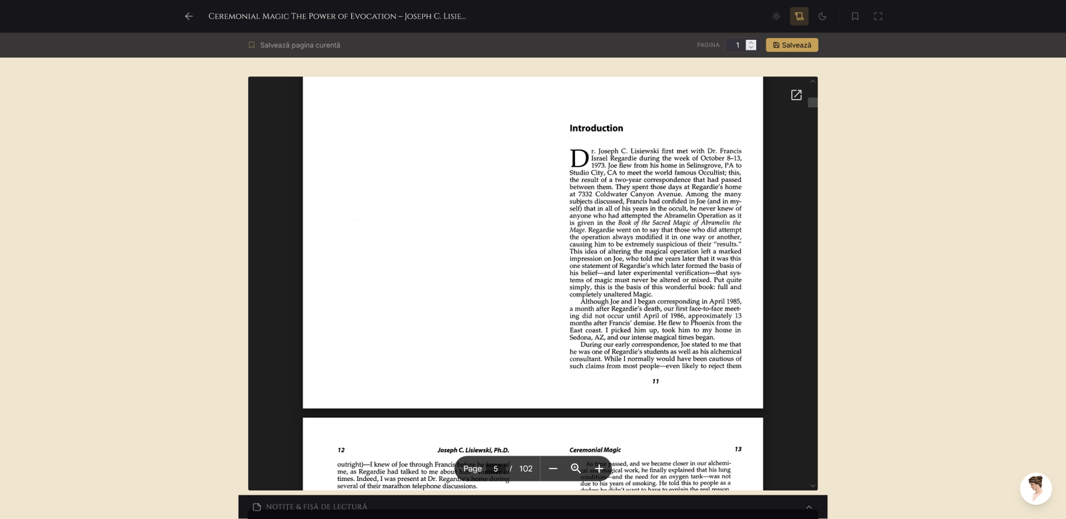Click the PDF viewer scrollbar thumb
1066x519 pixels.
(813, 103)
